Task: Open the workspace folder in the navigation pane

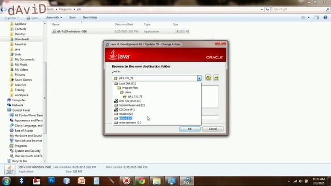Action: click(x=21, y=95)
